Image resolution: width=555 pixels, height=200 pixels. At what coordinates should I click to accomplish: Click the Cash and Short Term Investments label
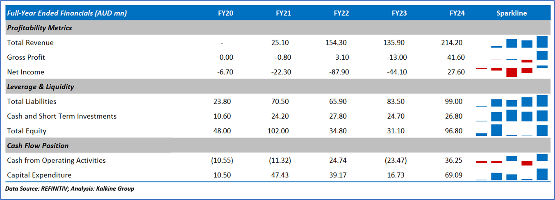click(61, 116)
